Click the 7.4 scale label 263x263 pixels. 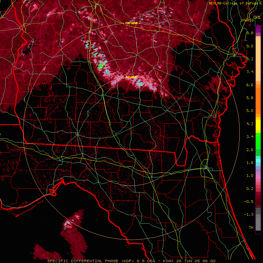pyautogui.click(x=250, y=72)
